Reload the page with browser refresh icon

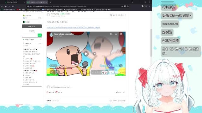pos(13,6)
